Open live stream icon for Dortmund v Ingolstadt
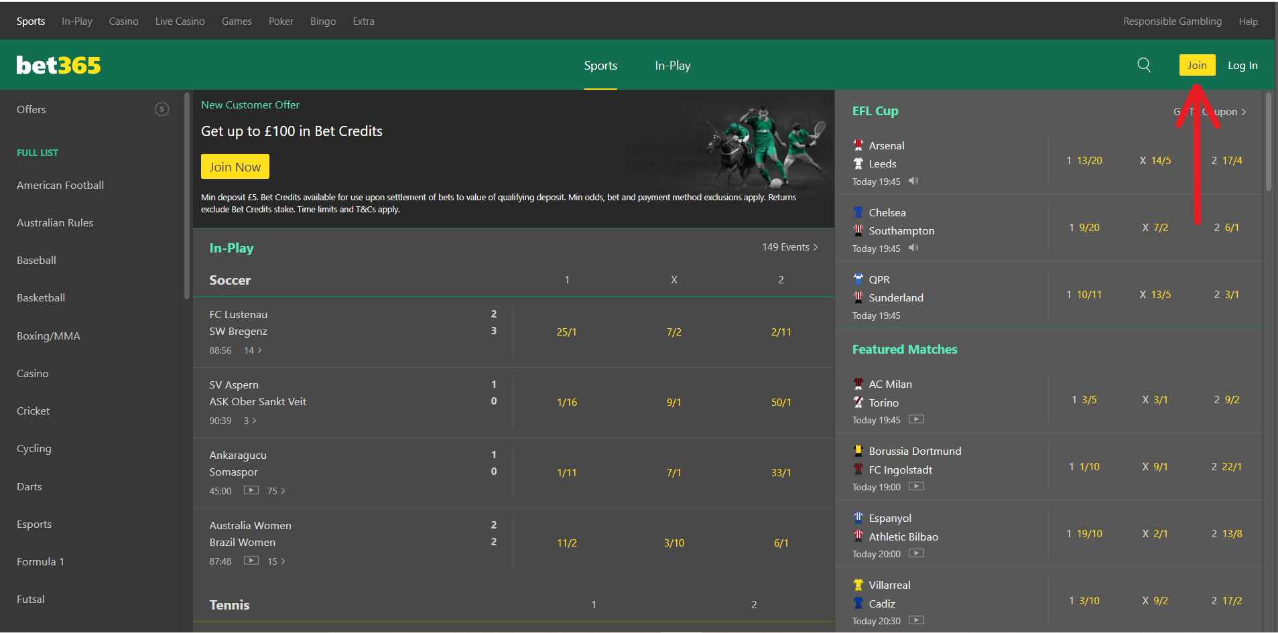Viewport: 1278px width, 633px height. pos(916,486)
